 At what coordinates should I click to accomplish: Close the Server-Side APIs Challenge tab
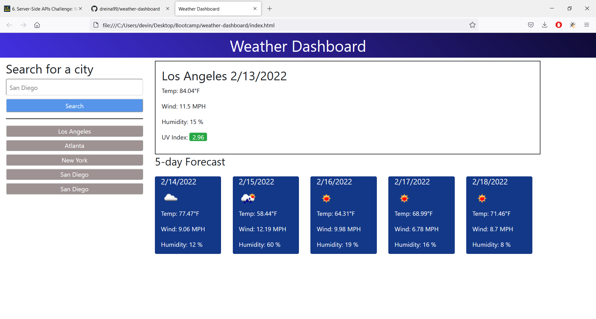click(x=80, y=9)
